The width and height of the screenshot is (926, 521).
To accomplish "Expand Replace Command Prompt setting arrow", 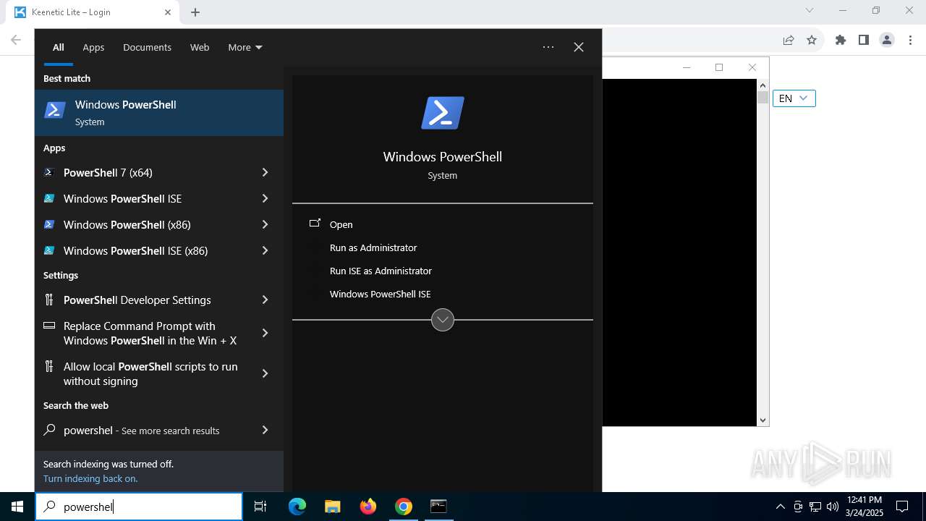I will click(x=265, y=333).
